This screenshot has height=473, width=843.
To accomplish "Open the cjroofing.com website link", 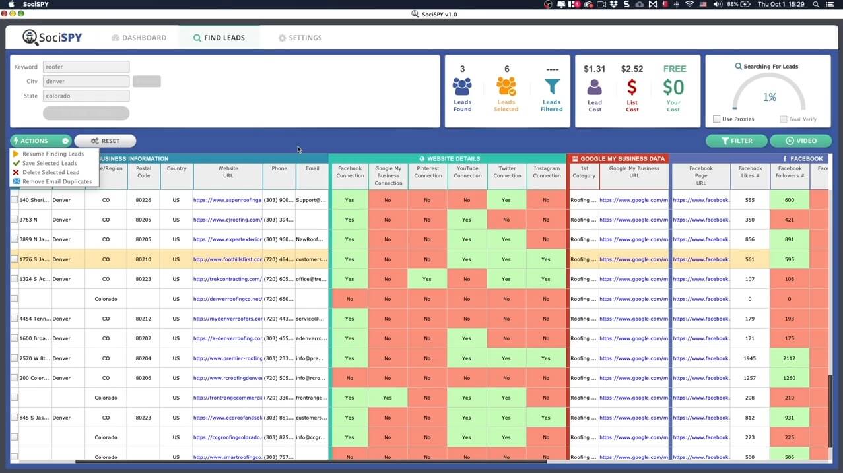I will point(228,220).
